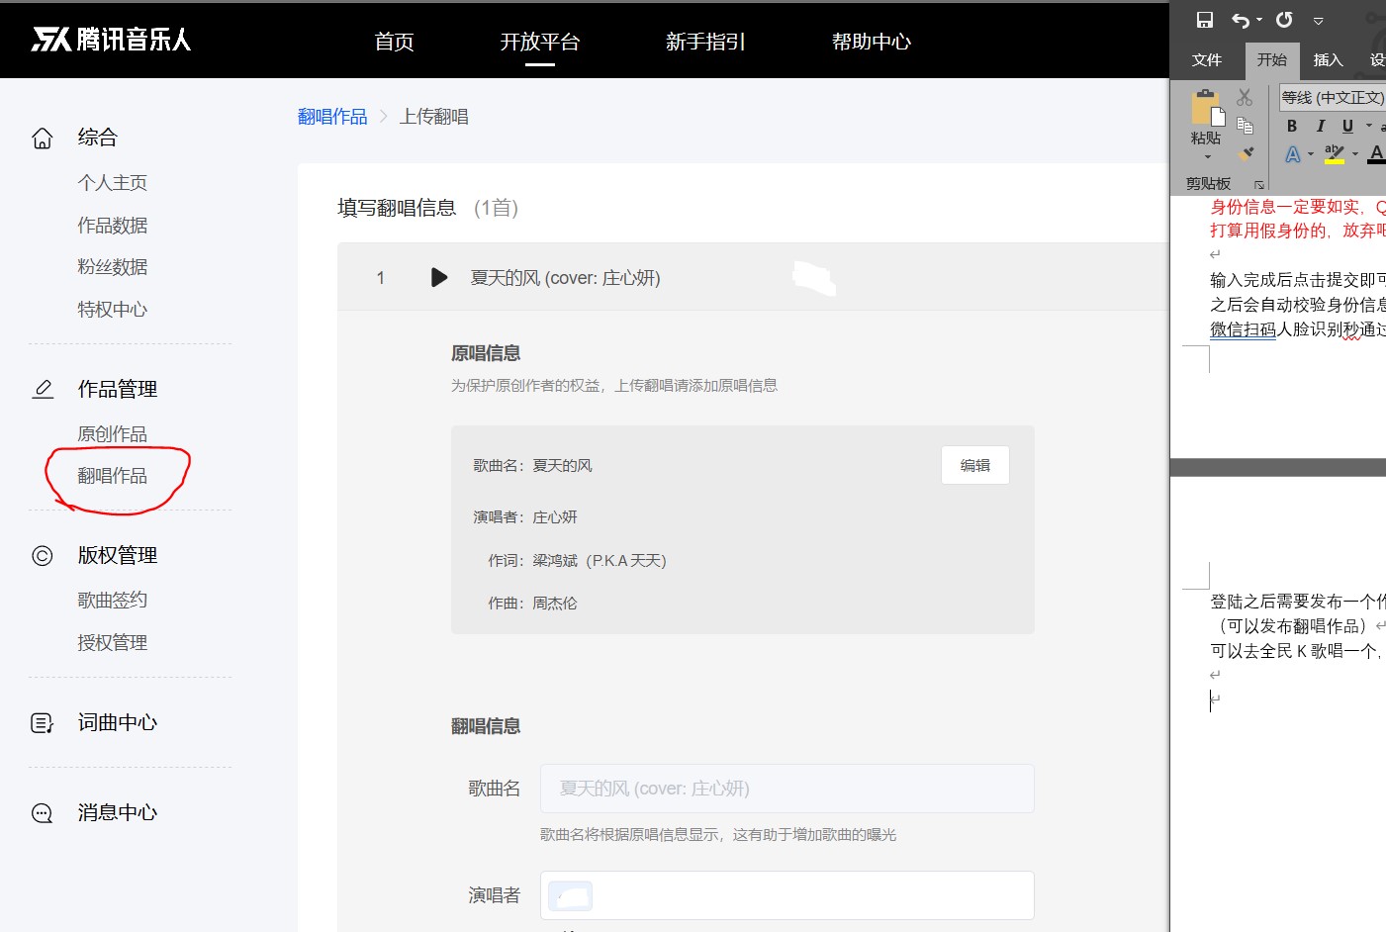Viewport: 1386px width, 932px height.
Task: Open the Undo history dropdown arrow
Action: click(1259, 20)
